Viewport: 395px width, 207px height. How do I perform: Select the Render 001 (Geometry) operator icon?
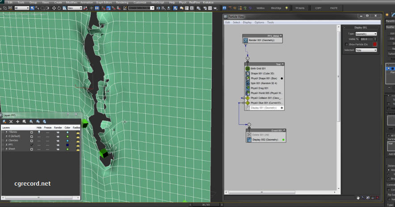pos(246,40)
